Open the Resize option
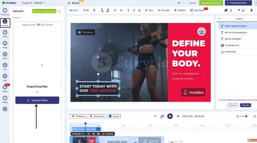 pyautogui.click(x=74, y=3)
